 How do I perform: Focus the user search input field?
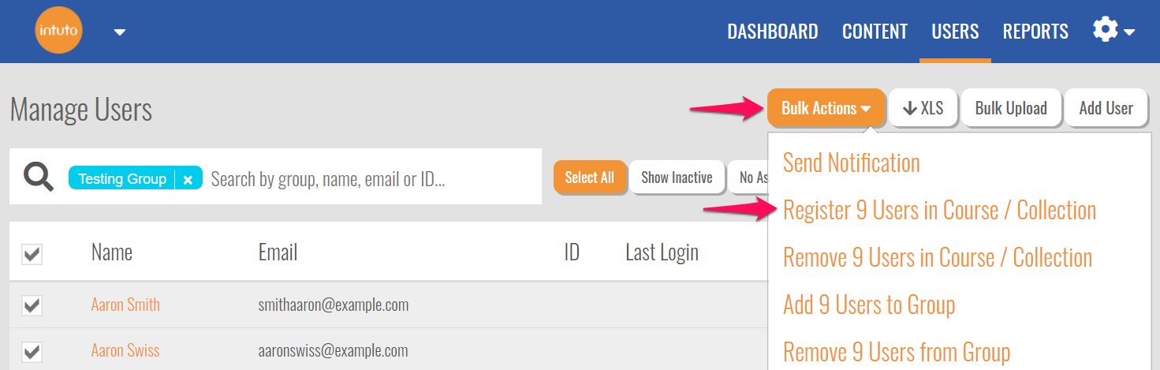click(371, 180)
